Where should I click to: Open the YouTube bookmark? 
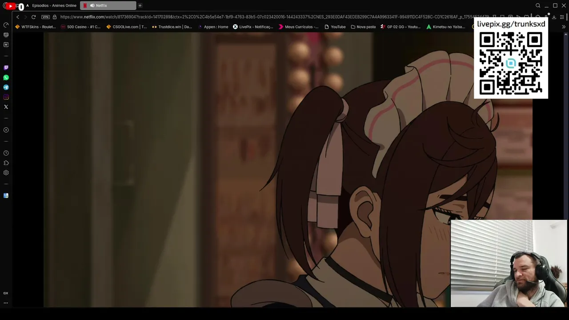(335, 27)
